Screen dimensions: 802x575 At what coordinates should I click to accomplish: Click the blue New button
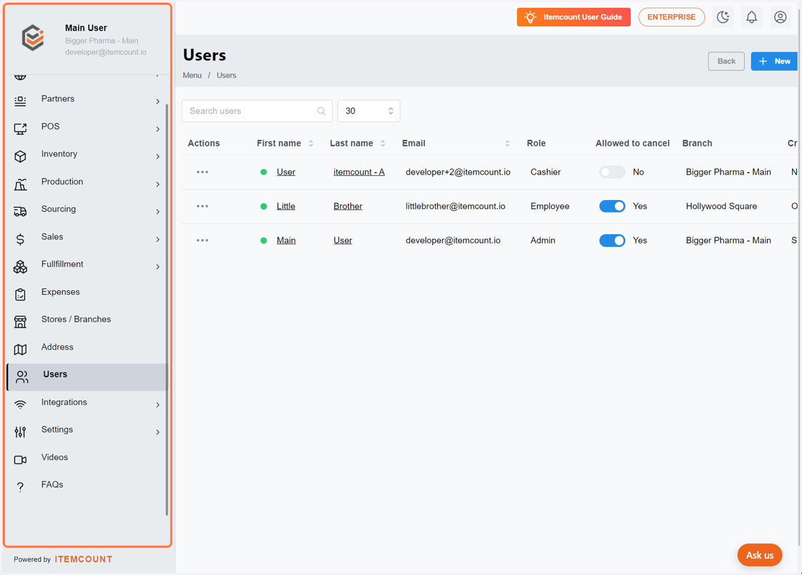775,61
